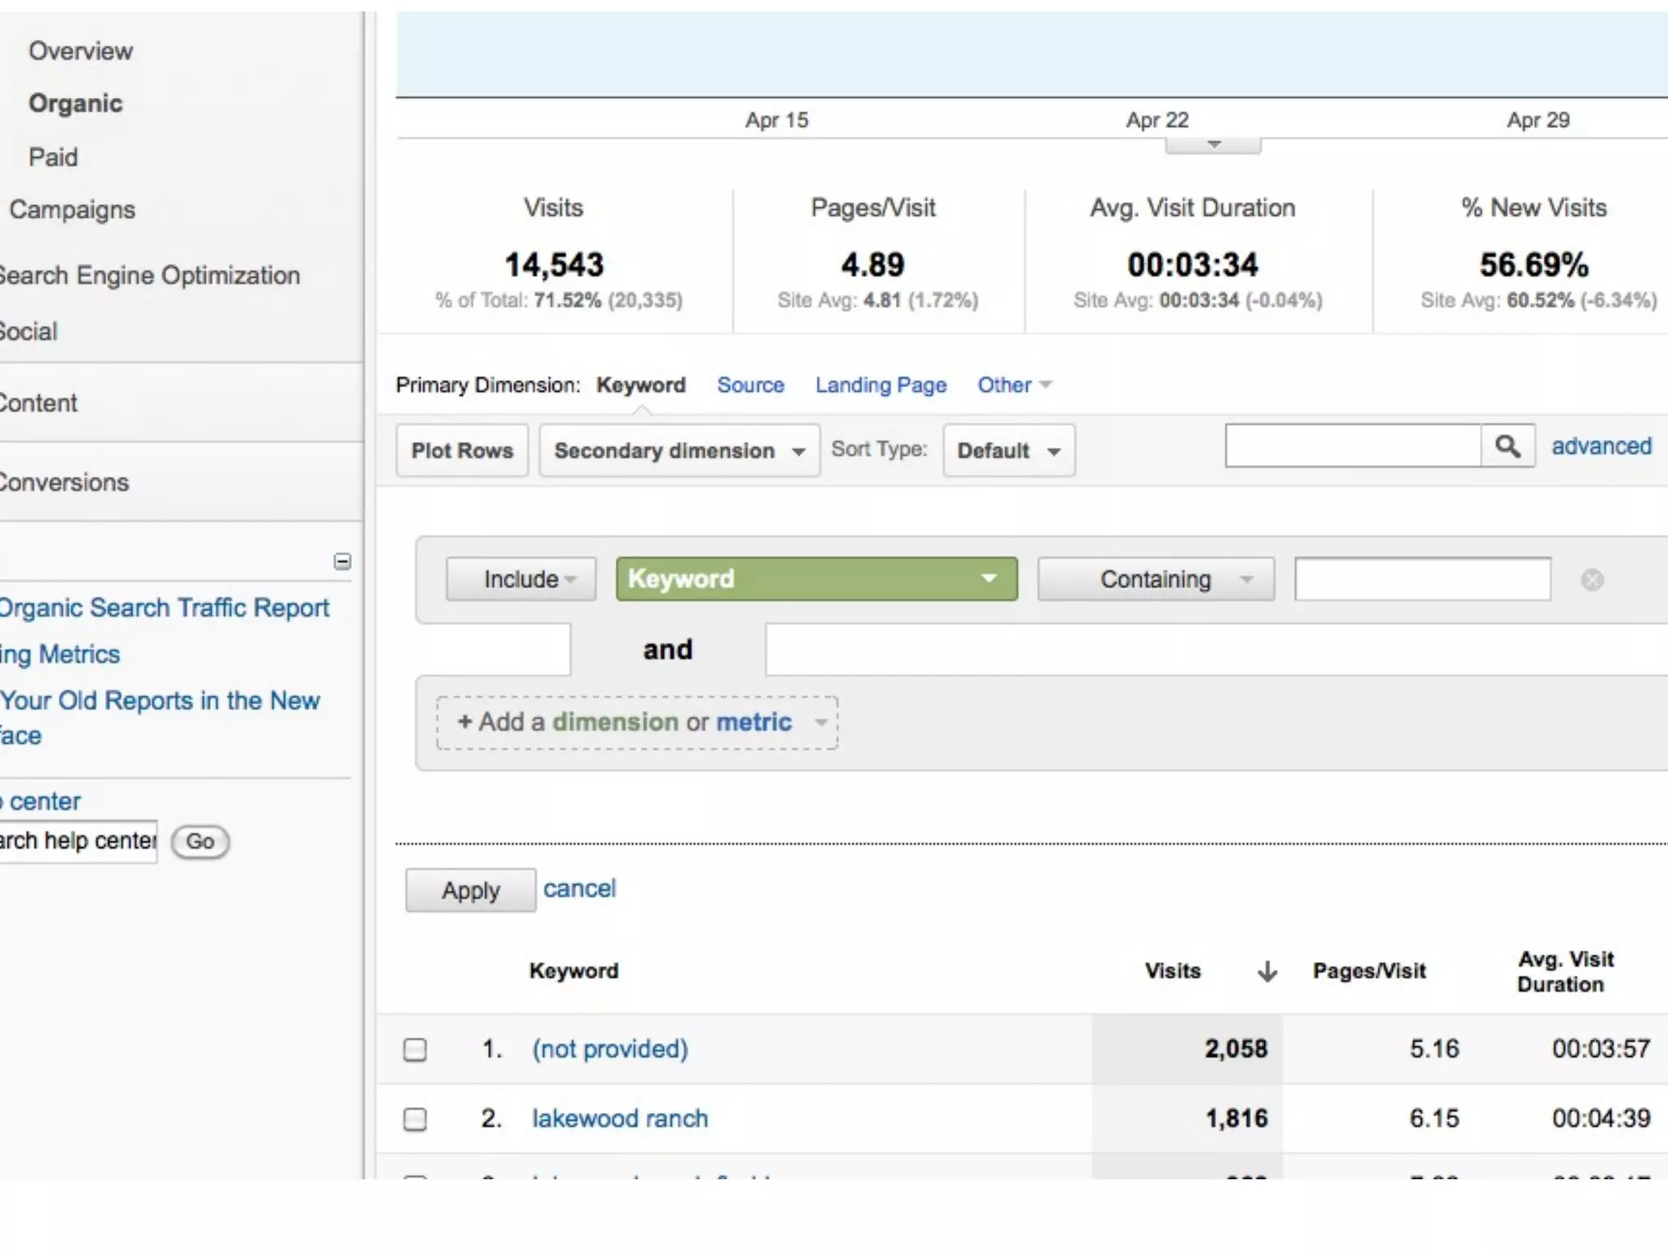The height and width of the screenshot is (1251, 1668).
Task: Open the Containing match type dropdown
Action: 1155,579
